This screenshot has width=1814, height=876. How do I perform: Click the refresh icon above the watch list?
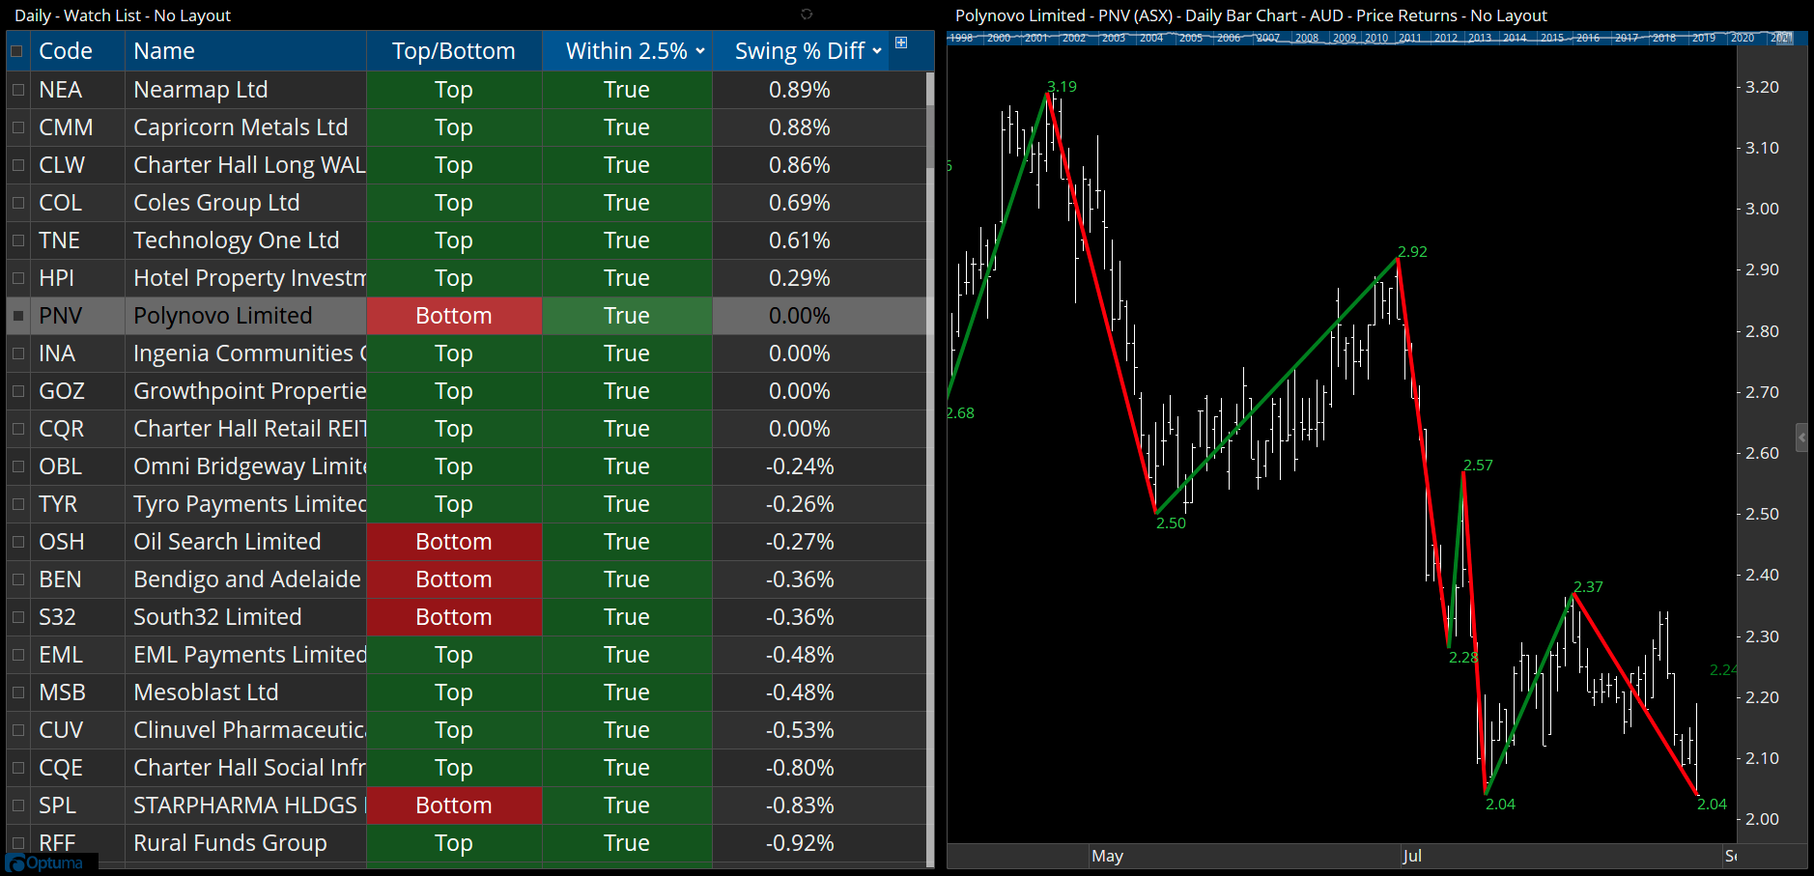807,14
